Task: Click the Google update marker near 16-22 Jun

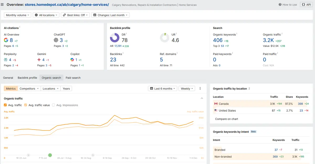Action: tap(28, 155)
